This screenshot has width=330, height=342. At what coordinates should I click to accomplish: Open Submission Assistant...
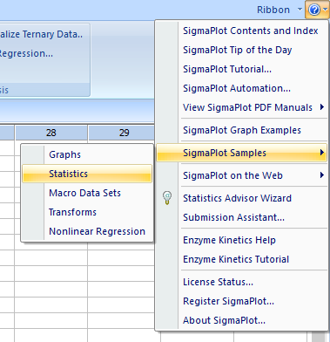241,217
